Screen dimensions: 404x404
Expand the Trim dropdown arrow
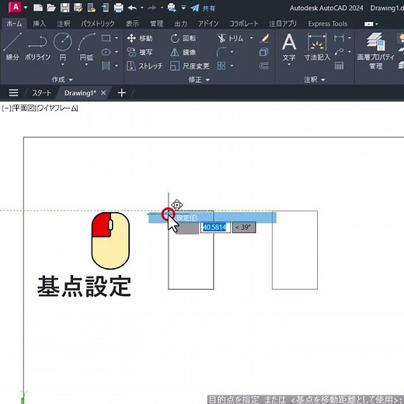pos(251,38)
